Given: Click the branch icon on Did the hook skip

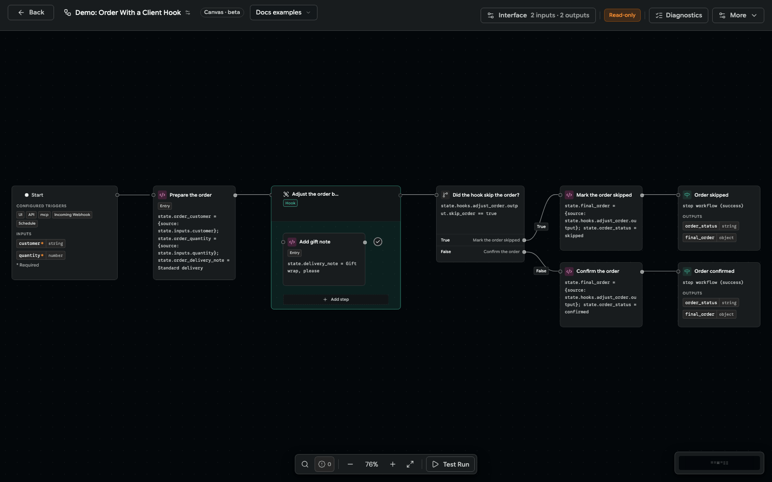Looking at the screenshot, I should 445,195.
